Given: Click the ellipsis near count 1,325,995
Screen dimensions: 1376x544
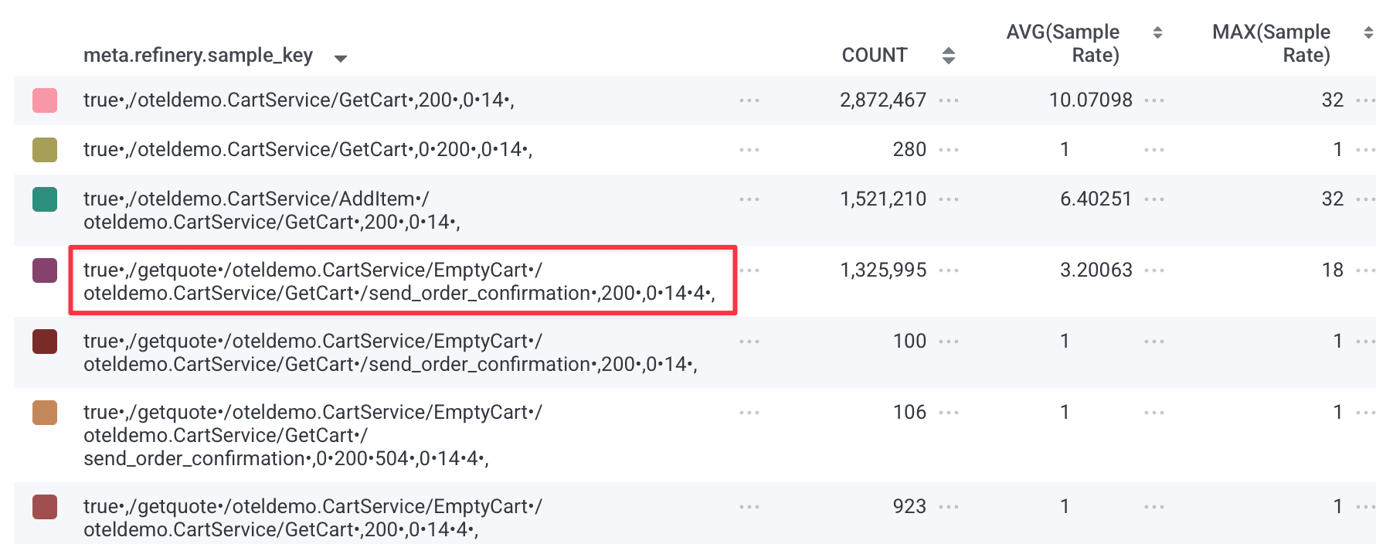Looking at the screenshot, I should (951, 270).
